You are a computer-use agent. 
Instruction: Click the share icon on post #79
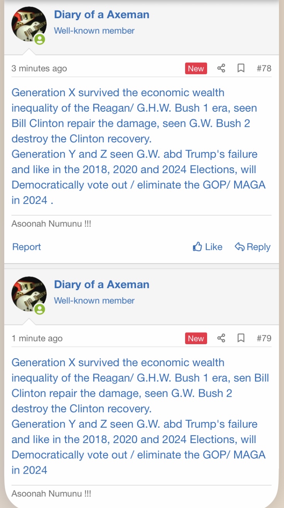[221, 338]
